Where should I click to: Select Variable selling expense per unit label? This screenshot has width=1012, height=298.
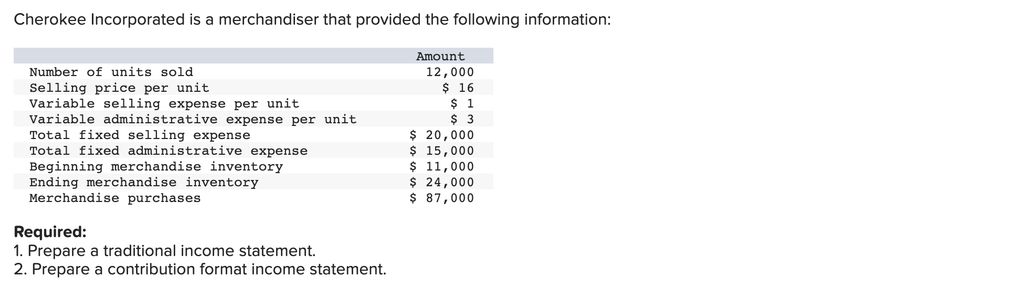click(164, 103)
